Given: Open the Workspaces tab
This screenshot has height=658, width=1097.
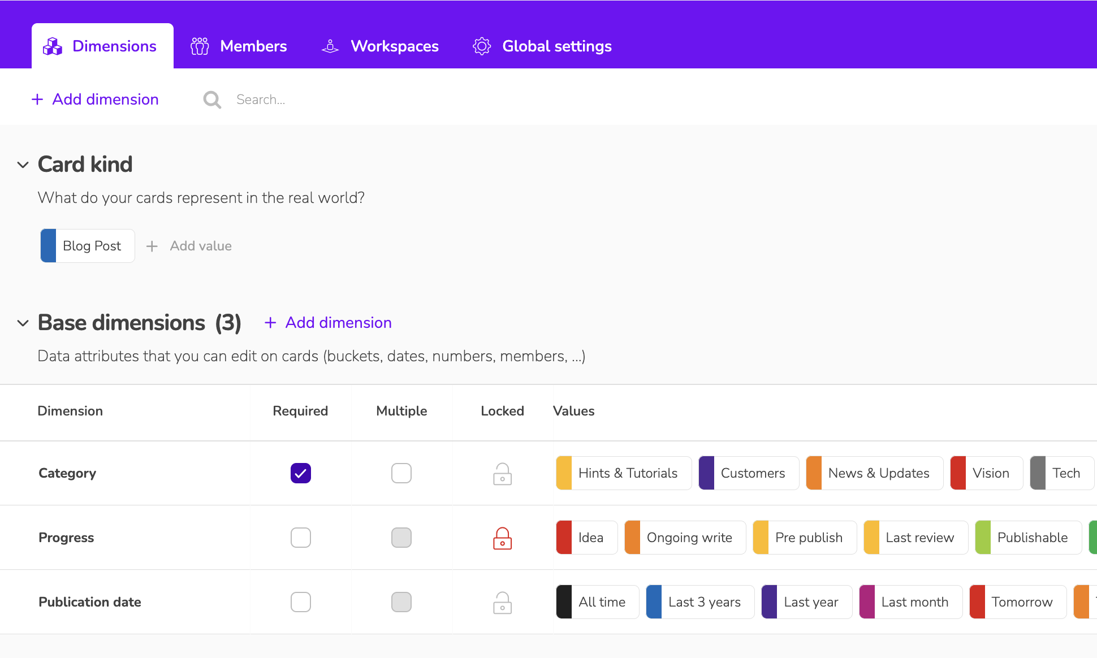Looking at the screenshot, I should pyautogui.click(x=394, y=46).
